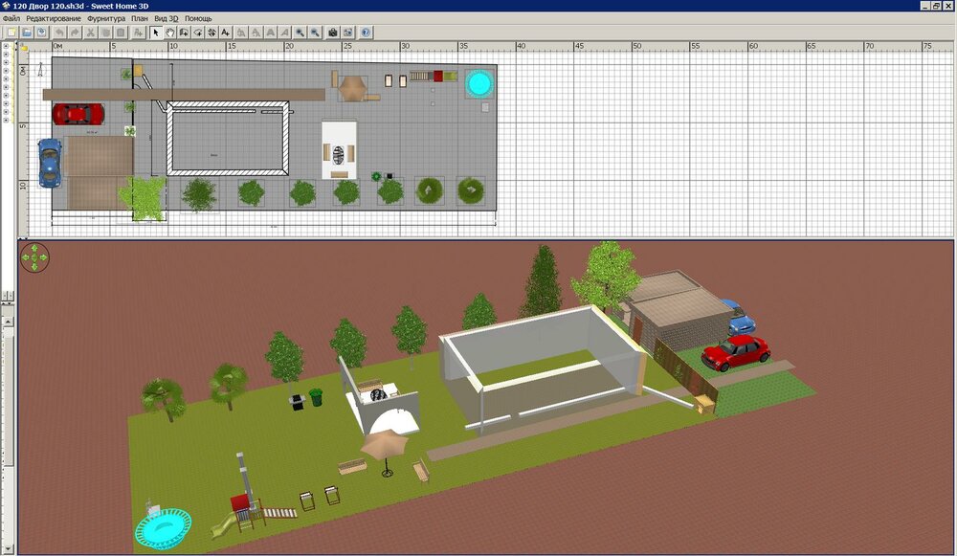Toggle italic text style in toolbar
The width and height of the screenshot is (957, 556).
pyautogui.click(x=284, y=33)
